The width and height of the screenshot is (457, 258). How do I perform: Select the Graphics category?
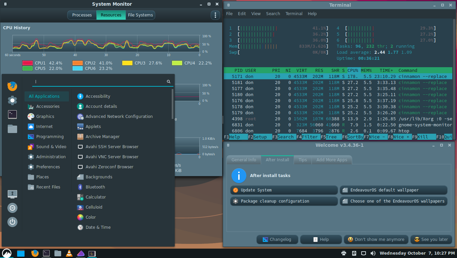pyautogui.click(x=47, y=117)
